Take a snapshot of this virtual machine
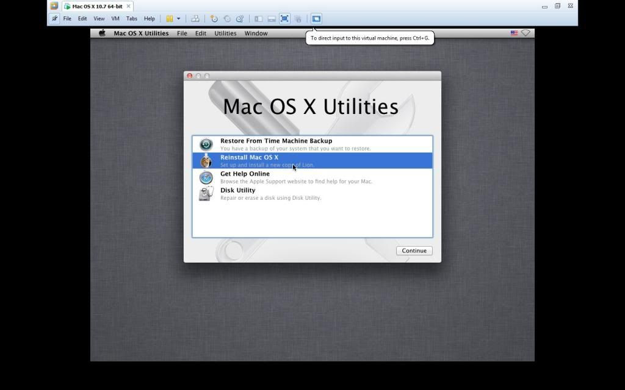The height and width of the screenshot is (390, 625). click(214, 19)
